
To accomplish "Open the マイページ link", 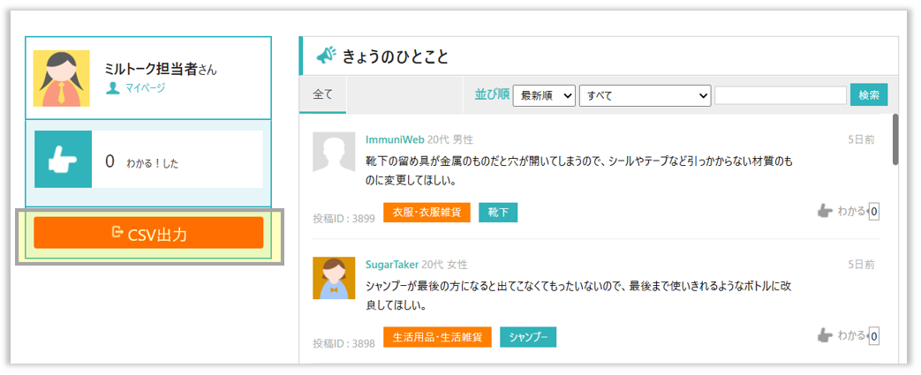I will (145, 88).
